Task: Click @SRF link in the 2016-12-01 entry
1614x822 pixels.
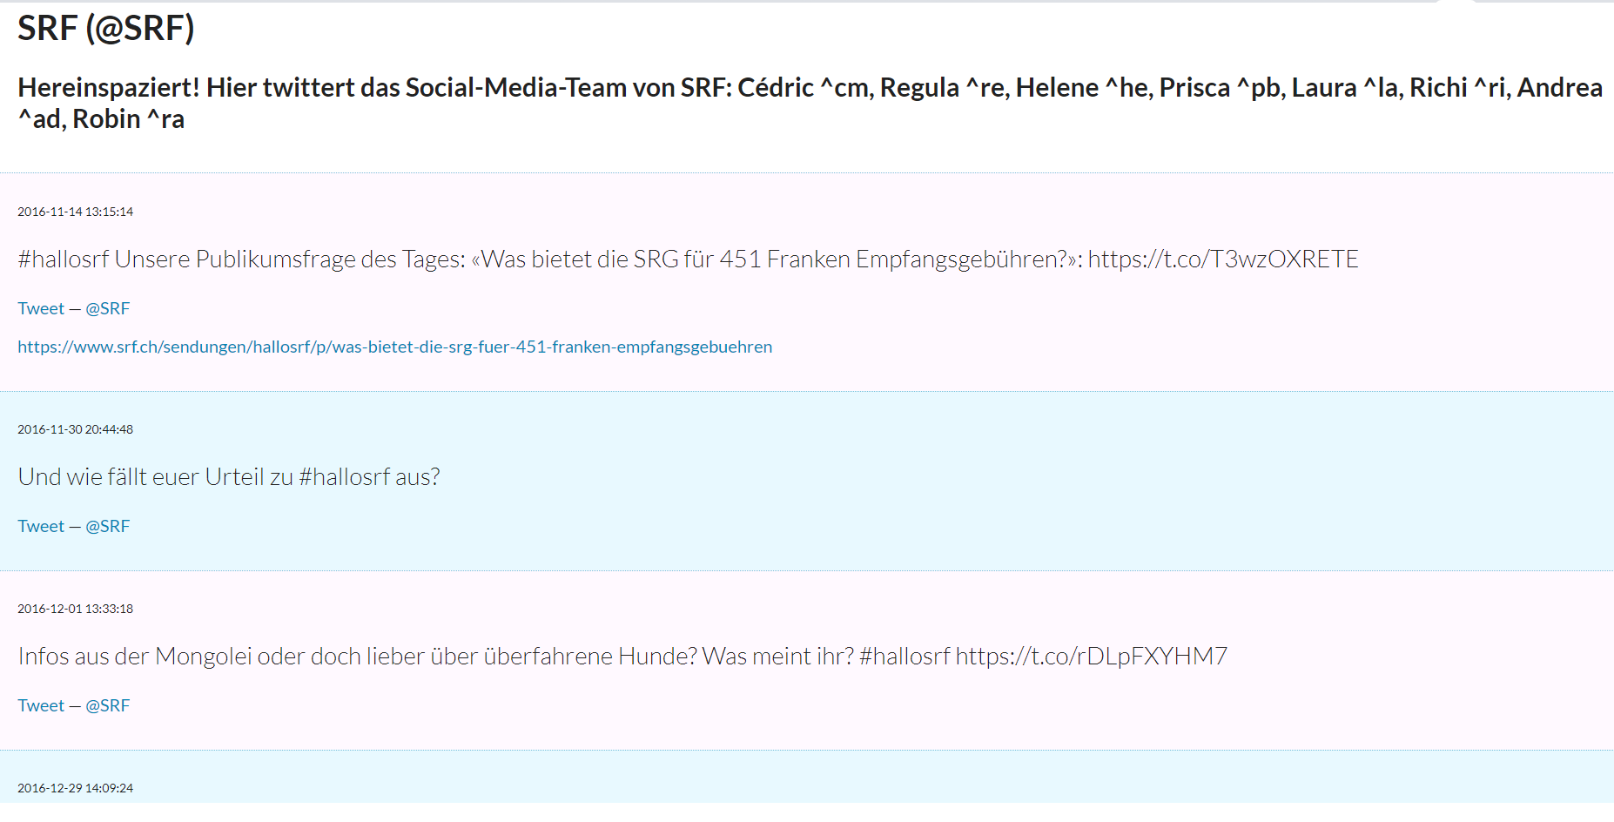Action: click(x=107, y=706)
